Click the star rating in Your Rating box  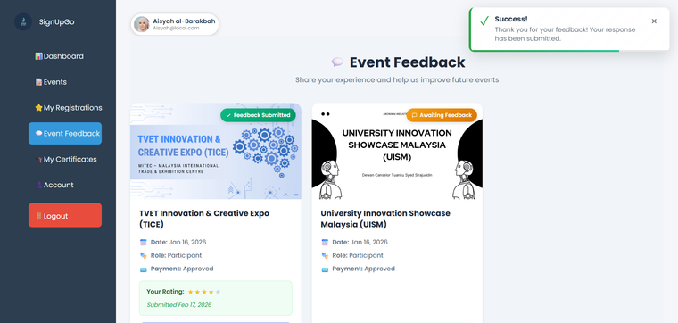point(204,292)
